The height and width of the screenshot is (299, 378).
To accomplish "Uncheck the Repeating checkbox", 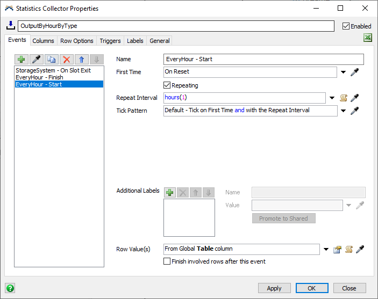I will 167,85.
